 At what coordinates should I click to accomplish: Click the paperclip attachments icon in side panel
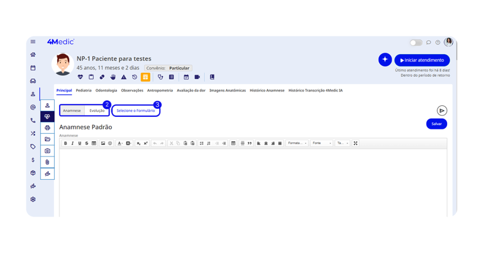[x=47, y=162]
